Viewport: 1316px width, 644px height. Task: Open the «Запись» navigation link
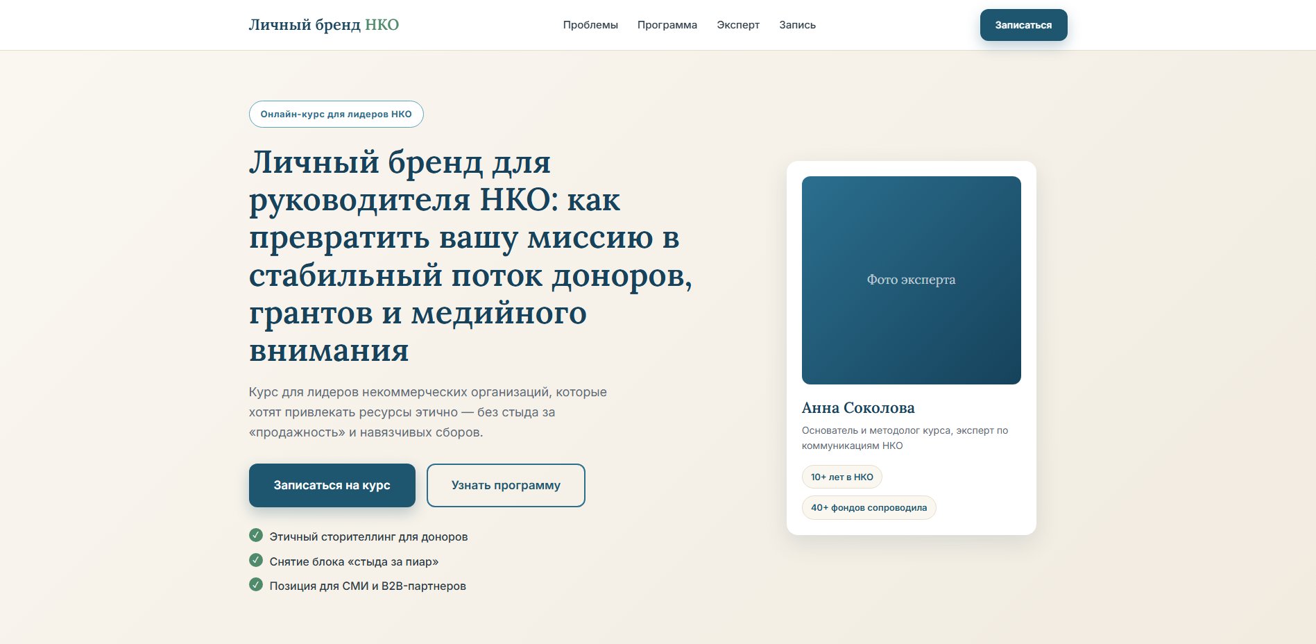point(797,25)
